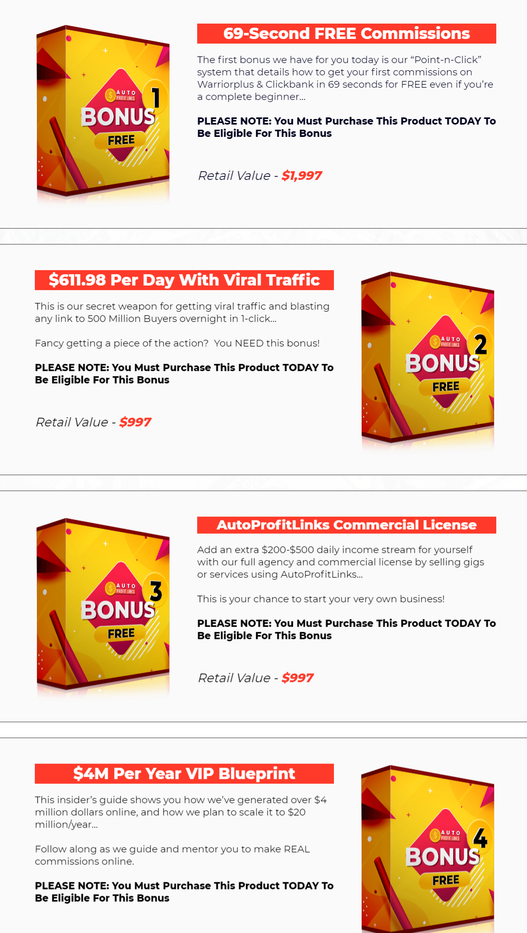Click the number 2 badge on the bonus box

click(x=480, y=344)
